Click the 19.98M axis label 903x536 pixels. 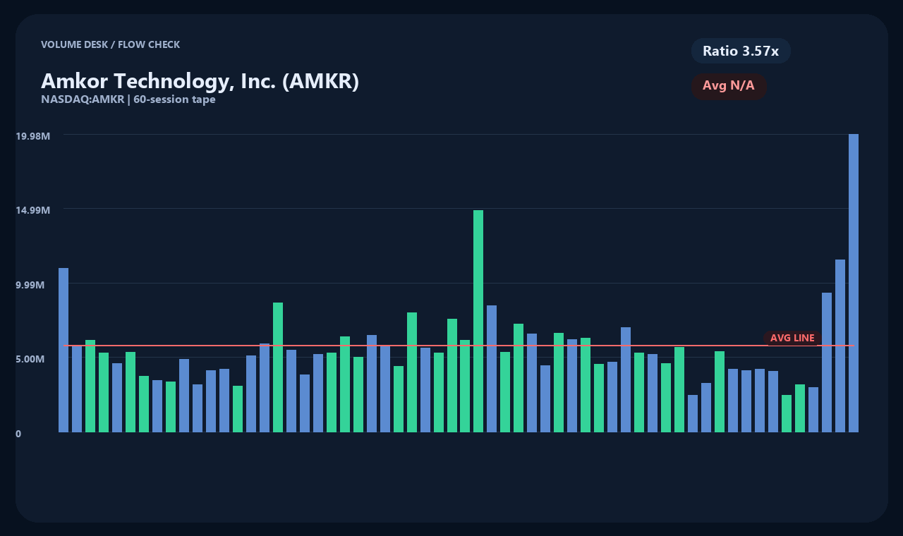point(33,135)
